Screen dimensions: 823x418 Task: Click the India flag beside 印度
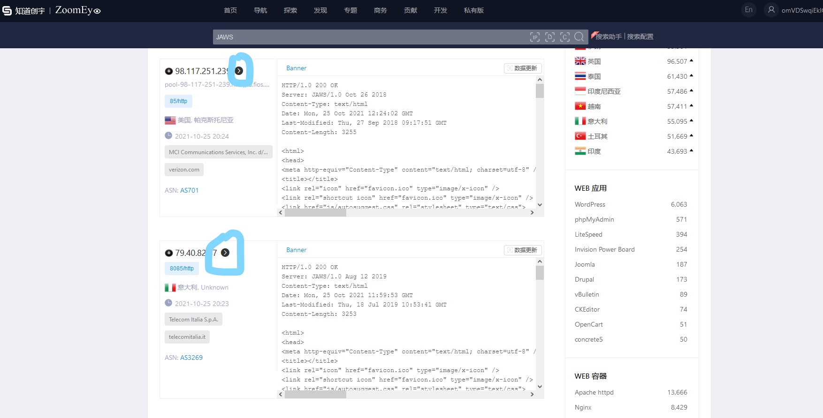pos(580,151)
